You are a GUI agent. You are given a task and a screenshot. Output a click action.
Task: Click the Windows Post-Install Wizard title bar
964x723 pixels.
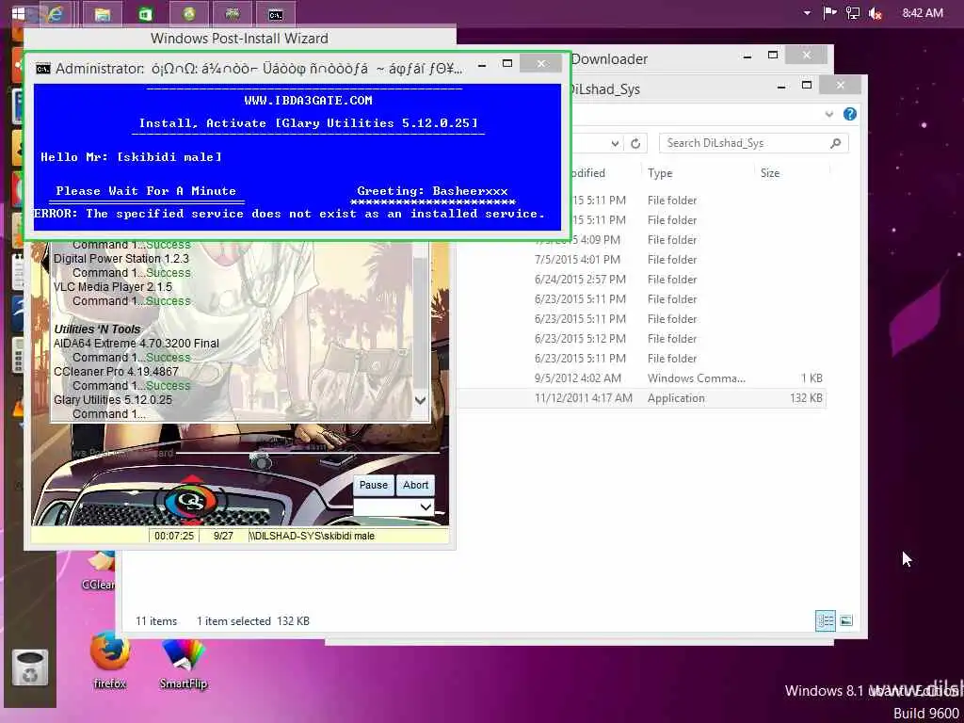[x=240, y=38]
